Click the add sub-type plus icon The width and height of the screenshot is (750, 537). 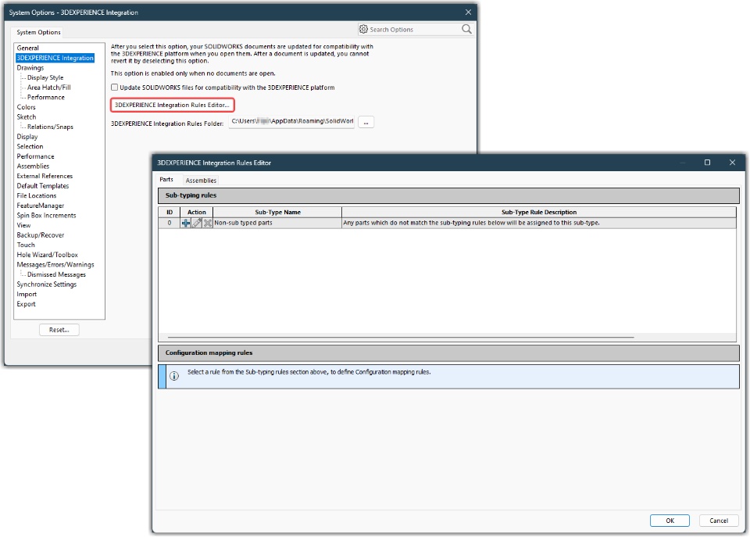pos(186,223)
